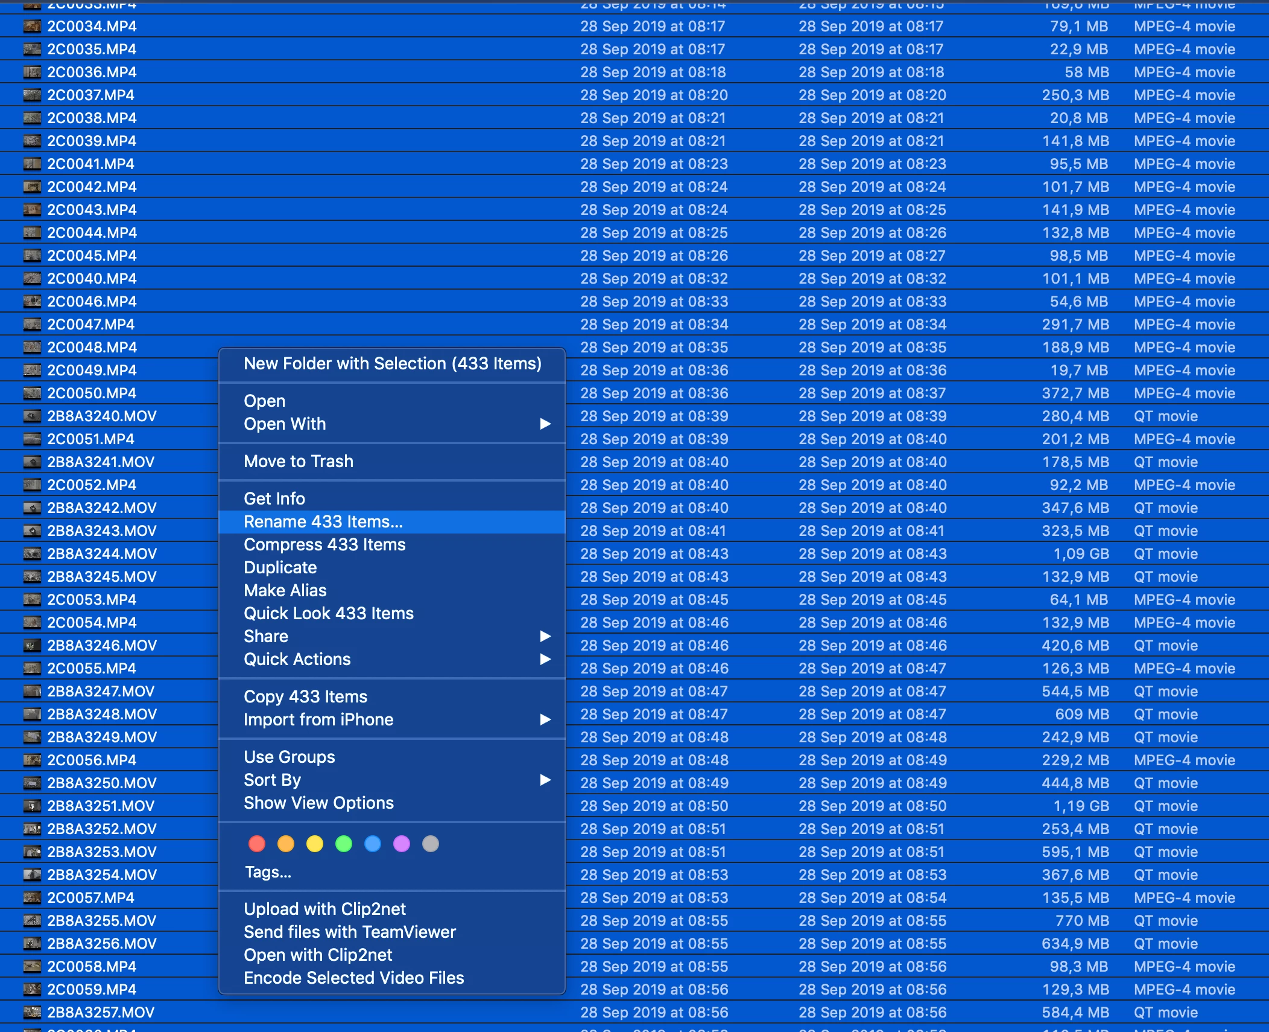Click the 2C0047.MP4 file thumbnail icon
The height and width of the screenshot is (1032, 1269).
point(32,325)
